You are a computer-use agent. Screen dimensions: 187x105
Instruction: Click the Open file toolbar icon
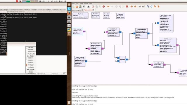[77, 6]
